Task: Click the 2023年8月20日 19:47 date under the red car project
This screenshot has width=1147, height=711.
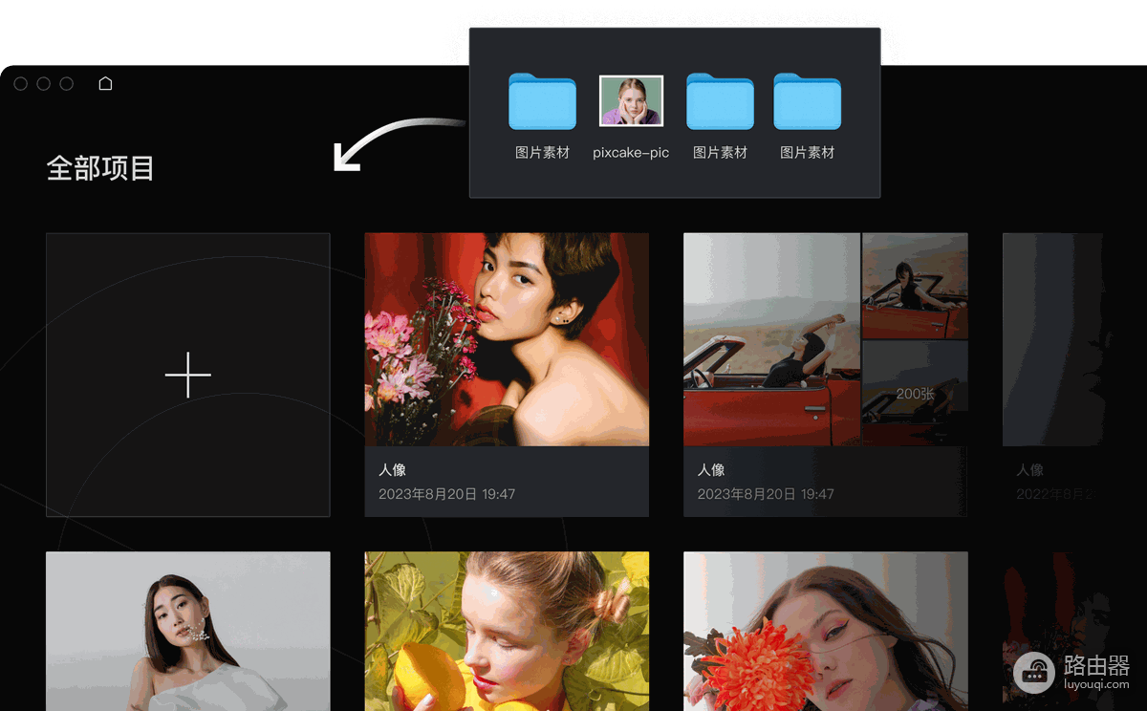Action: 766,494
